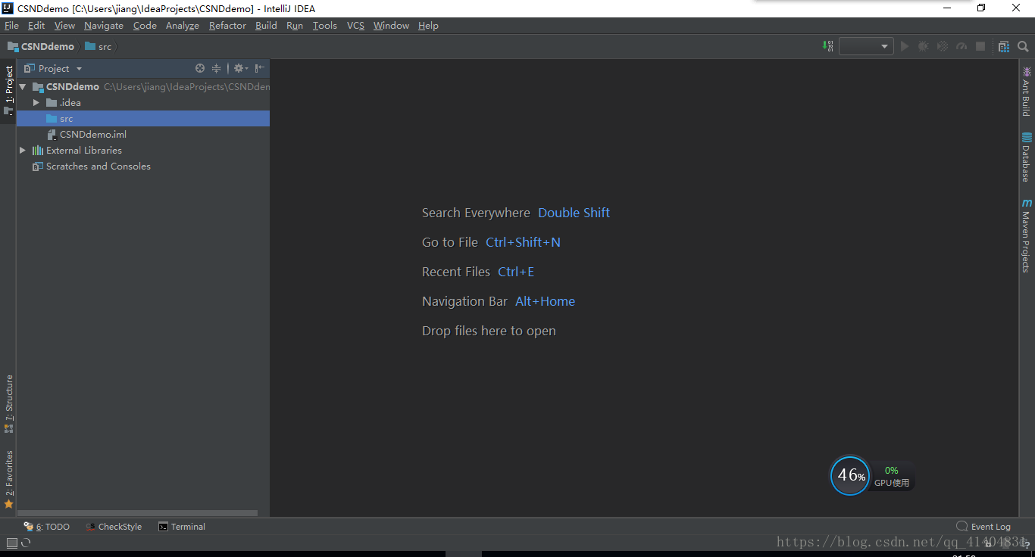The image size is (1035, 557).
Task: Click the Alt+Home shortcut text
Action: (545, 301)
